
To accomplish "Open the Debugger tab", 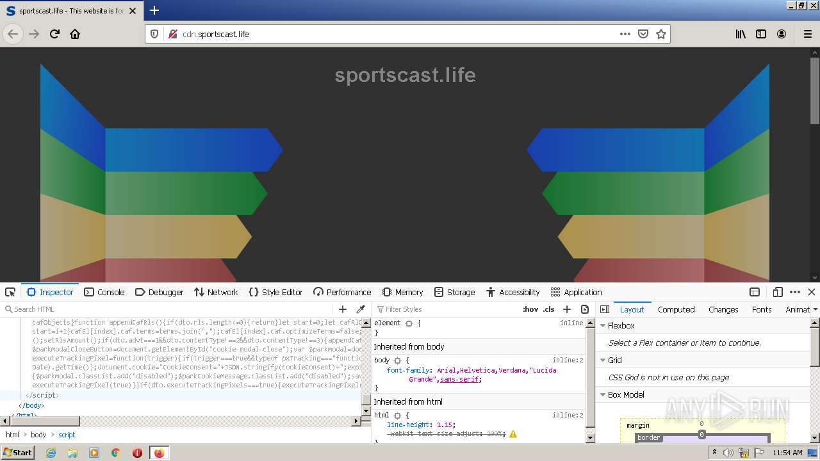I will [159, 292].
